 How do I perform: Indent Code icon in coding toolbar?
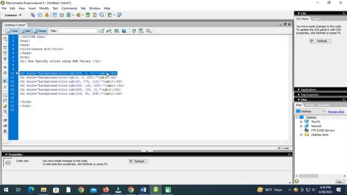pos(5,120)
